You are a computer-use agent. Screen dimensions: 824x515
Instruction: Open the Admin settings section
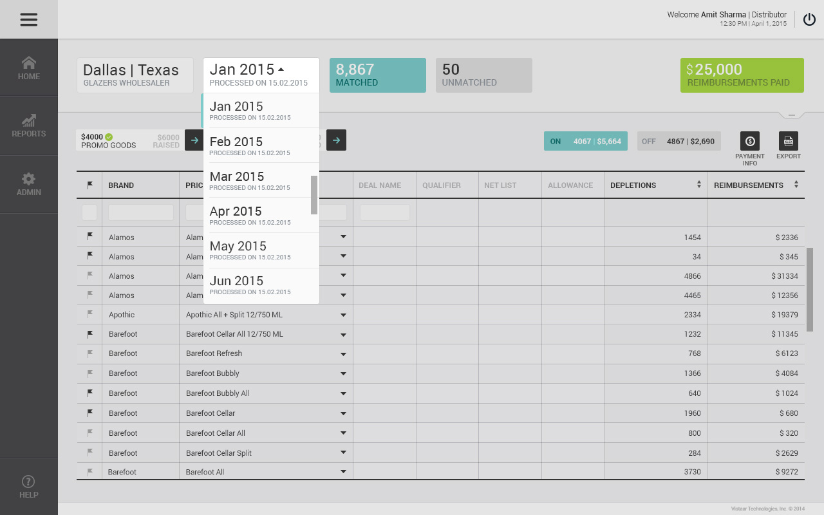28,184
